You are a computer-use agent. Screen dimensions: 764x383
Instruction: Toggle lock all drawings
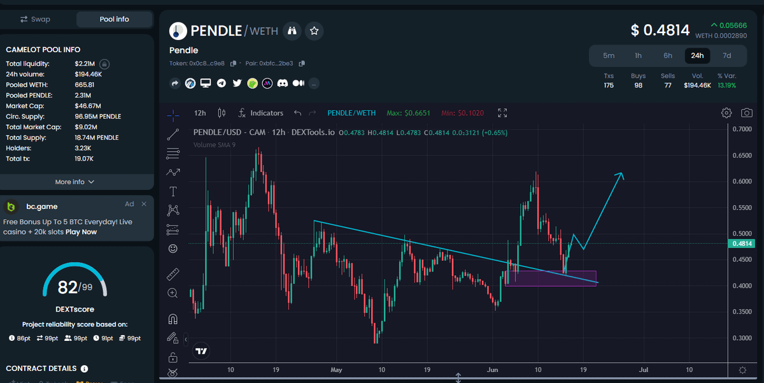click(x=173, y=358)
